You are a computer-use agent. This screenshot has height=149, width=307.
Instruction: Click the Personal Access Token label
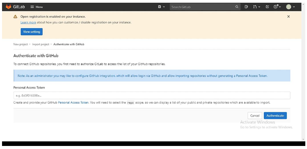pos(29,88)
